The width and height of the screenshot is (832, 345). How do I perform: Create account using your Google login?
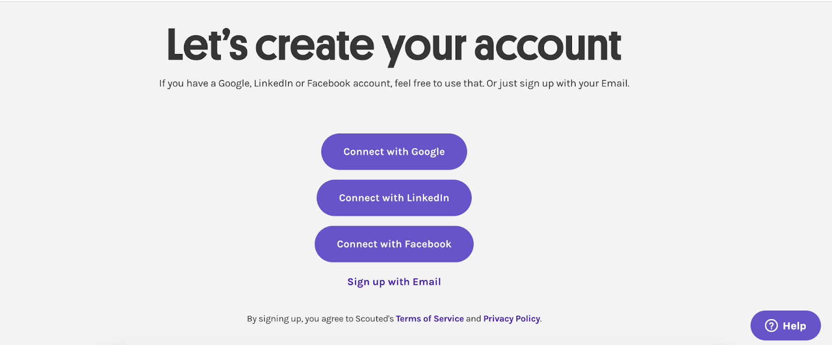click(394, 152)
